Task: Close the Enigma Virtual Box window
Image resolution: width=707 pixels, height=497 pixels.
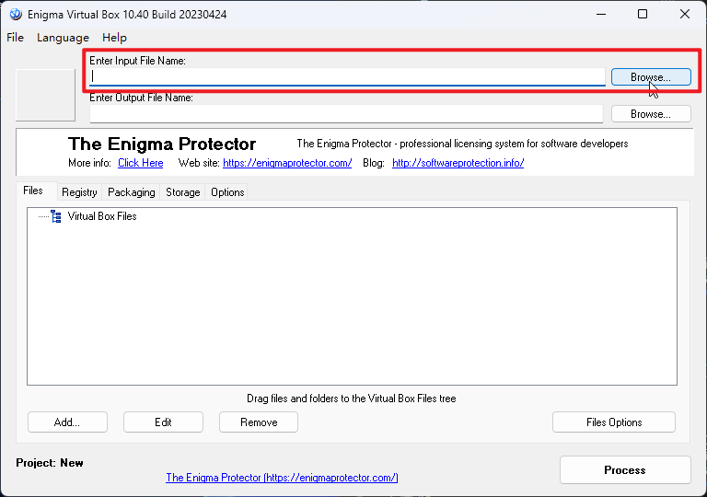Action: (x=685, y=15)
